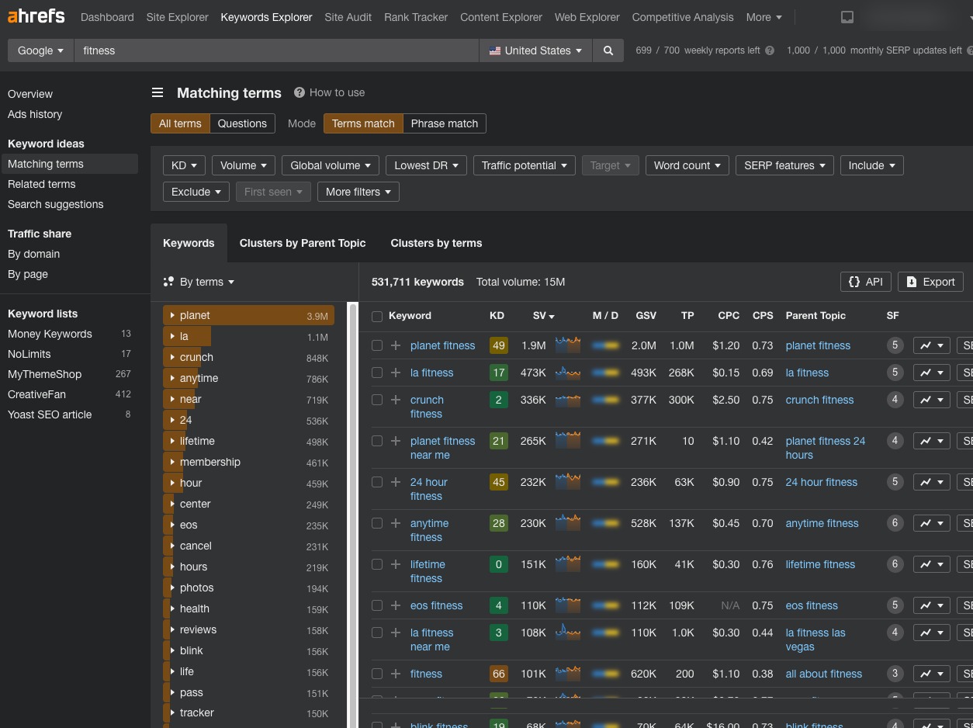The height and width of the screenshot is (728, 973).
Task: Check the 24 hour fitness checkbox
Action: (x=377, y=482)
